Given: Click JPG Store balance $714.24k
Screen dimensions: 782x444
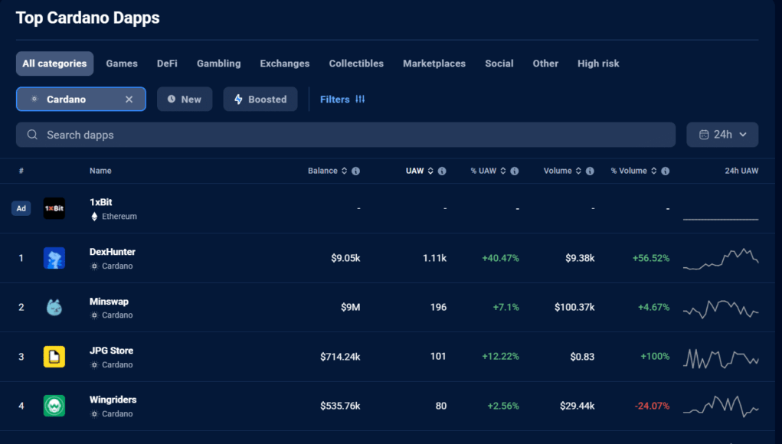Looking at the screenshot, I should (340, 357).
